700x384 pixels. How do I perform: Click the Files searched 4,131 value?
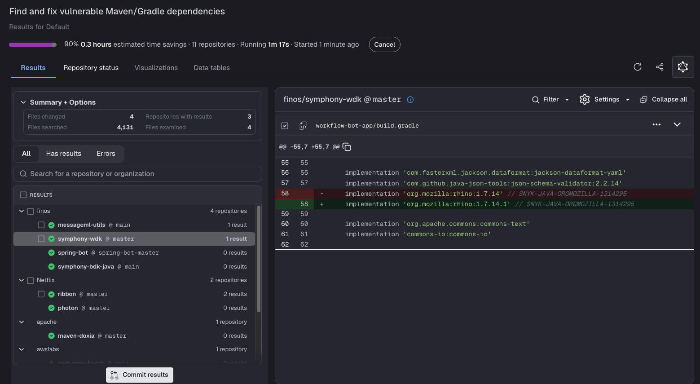[x=125, y=128]
